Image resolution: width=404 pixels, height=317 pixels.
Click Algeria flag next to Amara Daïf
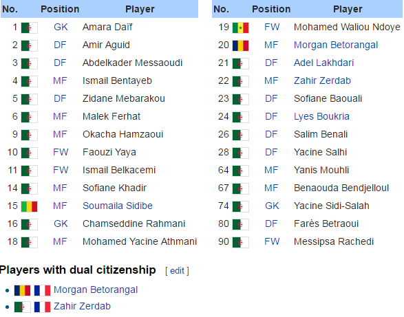[x=29, y=28]
